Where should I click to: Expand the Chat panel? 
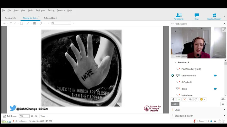pos(172,110)
